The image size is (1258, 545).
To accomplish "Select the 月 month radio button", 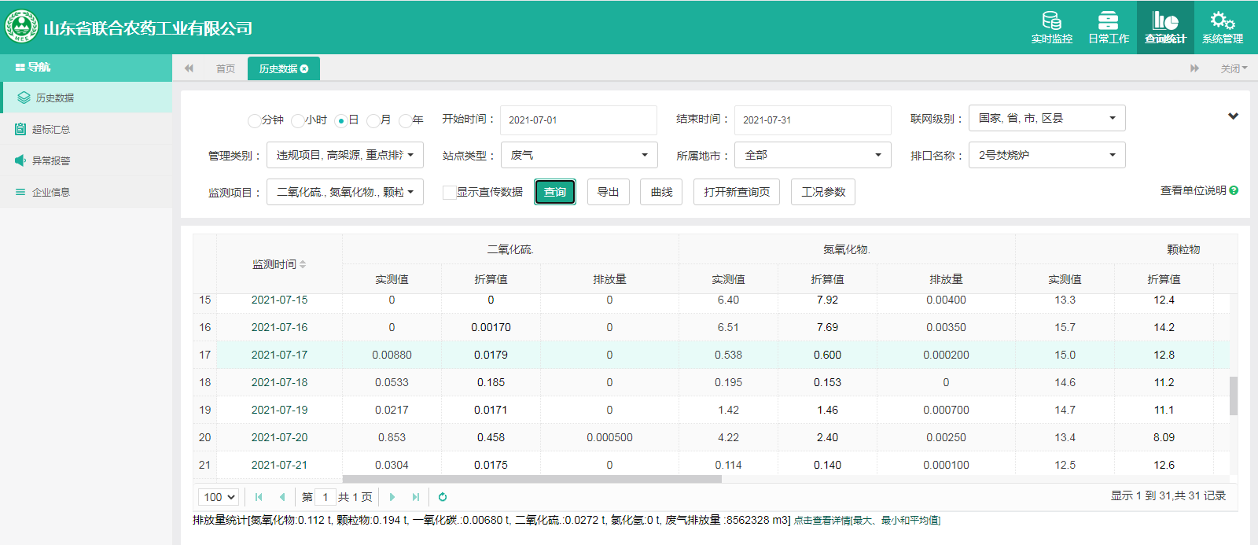I will [x=373, y=120].
